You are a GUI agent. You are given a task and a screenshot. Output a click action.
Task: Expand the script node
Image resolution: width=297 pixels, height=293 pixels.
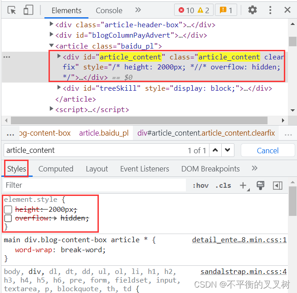tap(51, 108)
